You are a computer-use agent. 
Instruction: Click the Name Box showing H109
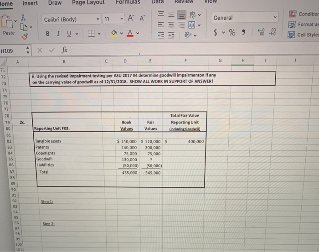(x=12, y=51)
